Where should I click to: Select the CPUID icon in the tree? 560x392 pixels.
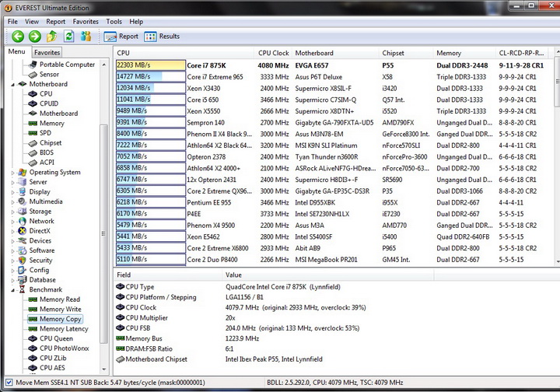[x=33, y=103]
